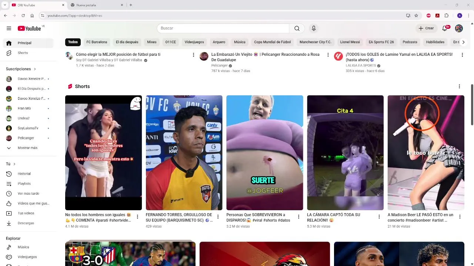Focus the Buscar search field
The image size is (474, 266).
click(x=223, y=28)
